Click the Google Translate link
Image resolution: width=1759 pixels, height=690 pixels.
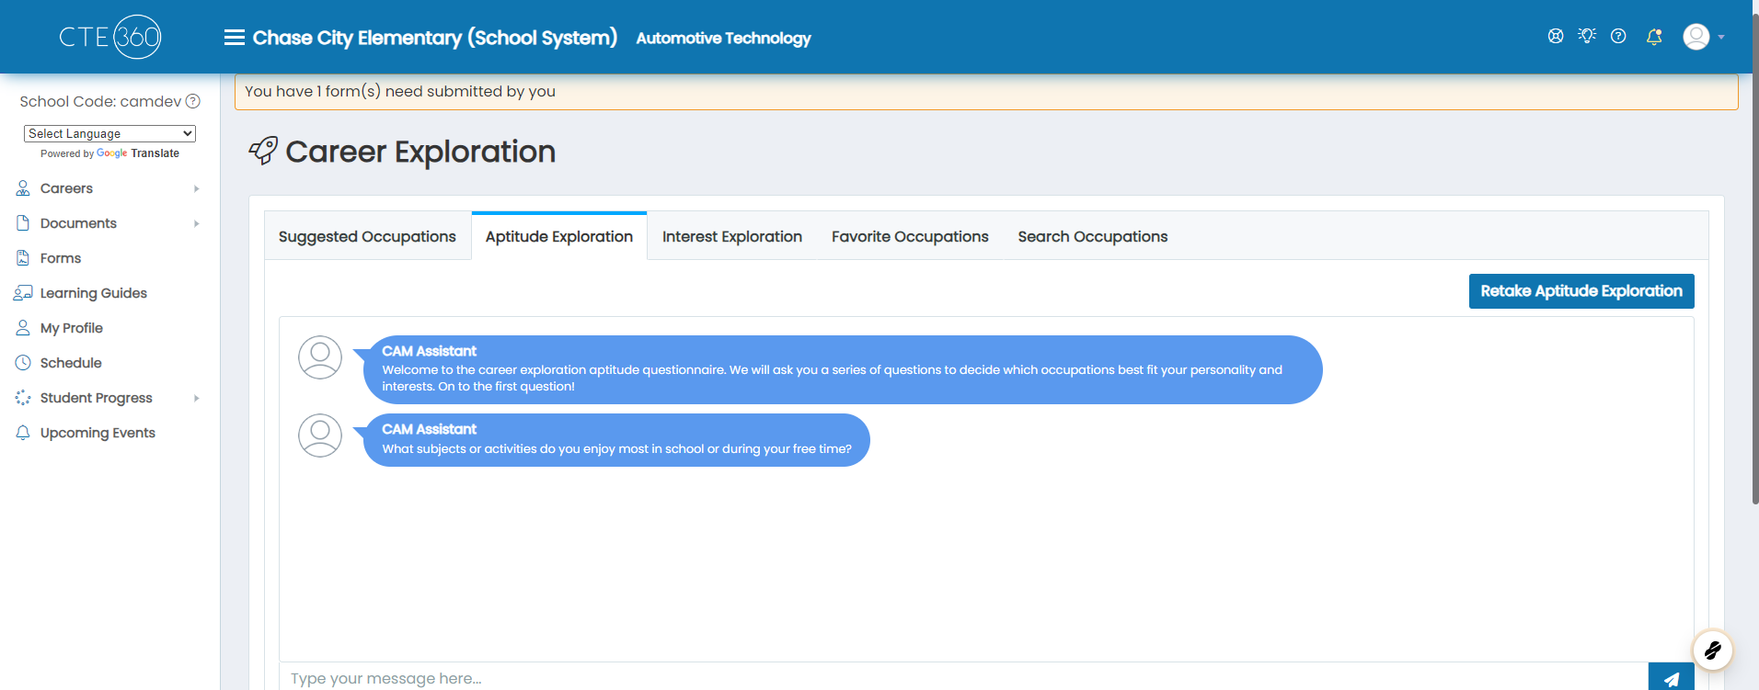(138, 153)
